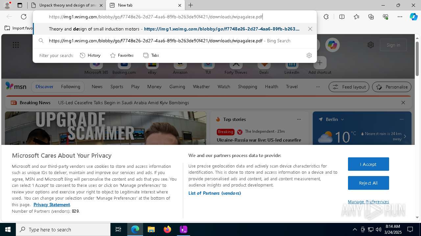Open the Shopping menu item

[247, 87]
